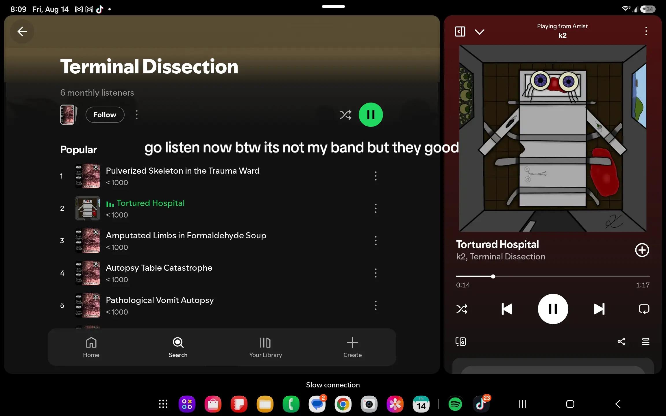Share the current song

(x=621, y=342)
